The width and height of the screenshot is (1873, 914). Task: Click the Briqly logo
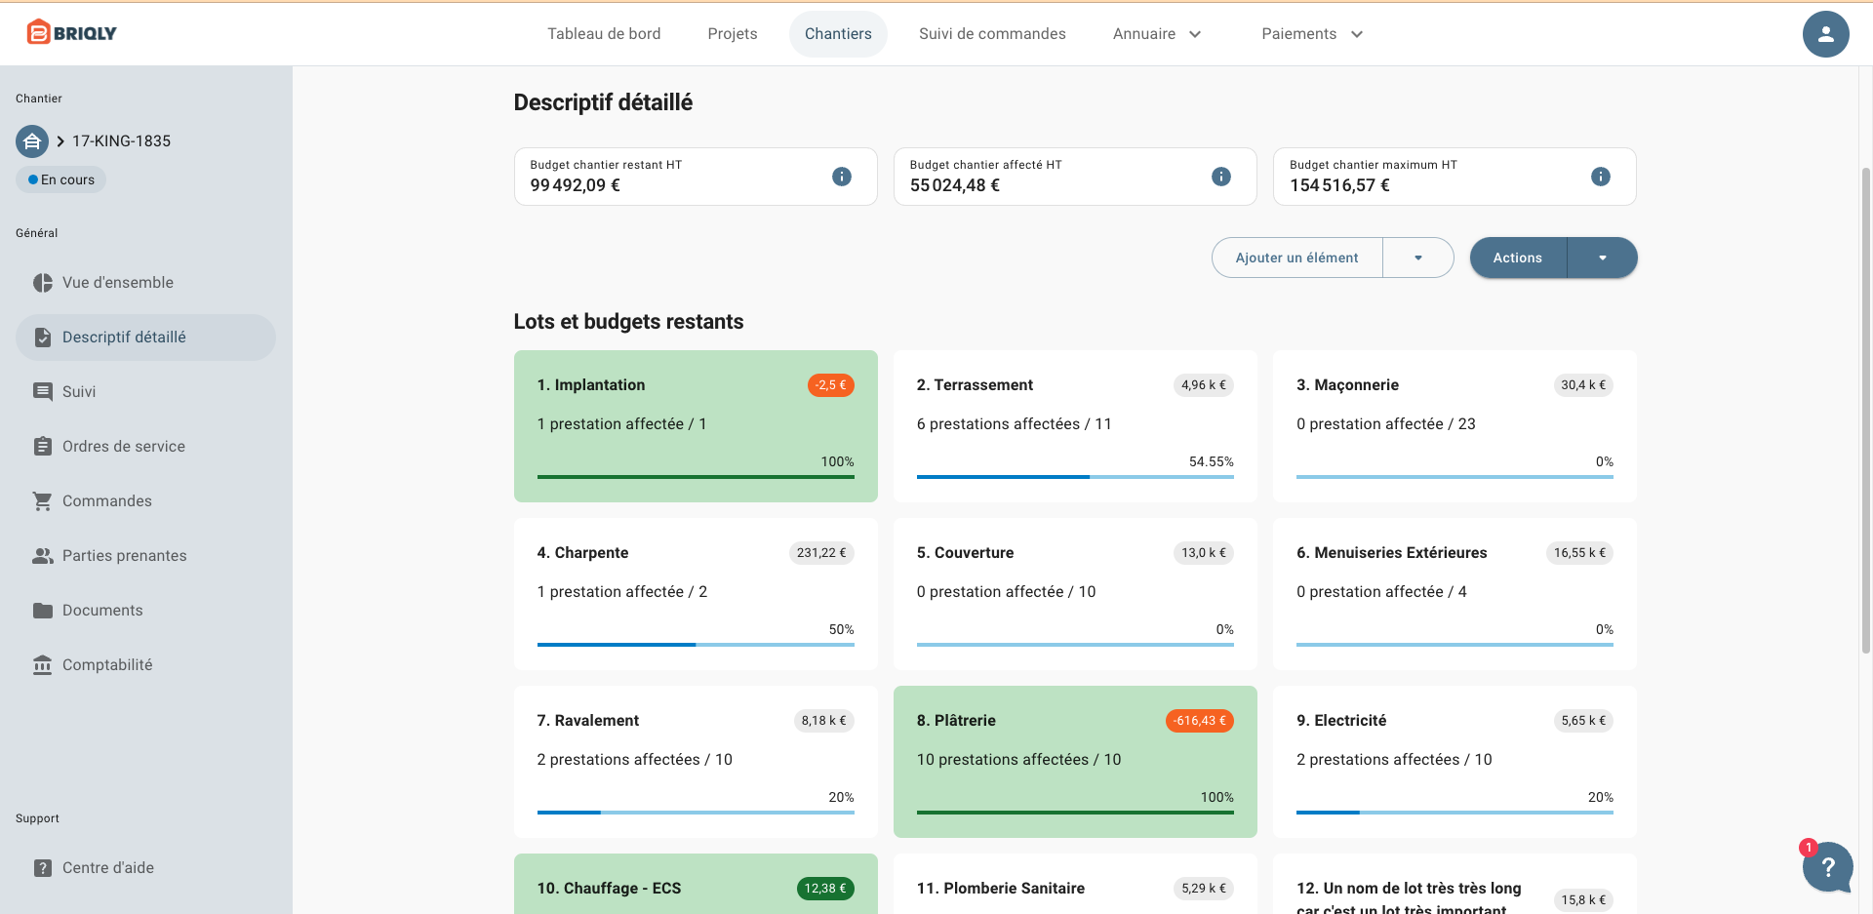click(x=71, y=33)
